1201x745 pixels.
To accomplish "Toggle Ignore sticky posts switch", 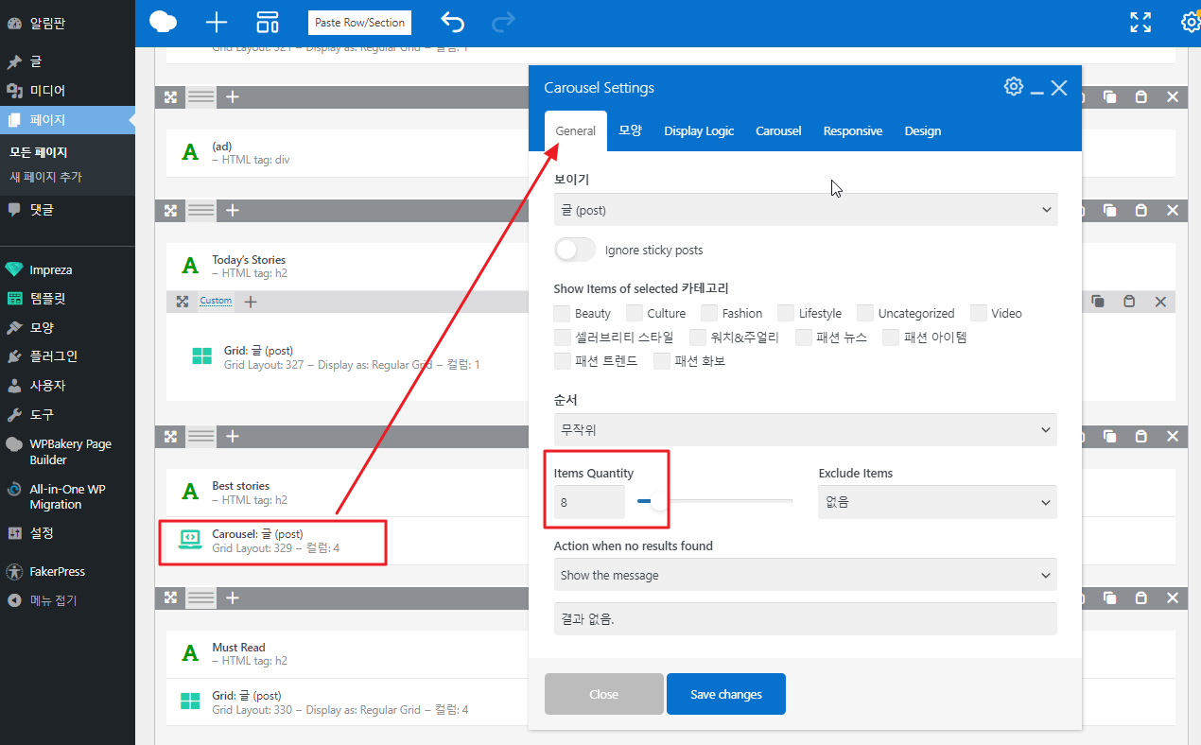I will point(575,250).
